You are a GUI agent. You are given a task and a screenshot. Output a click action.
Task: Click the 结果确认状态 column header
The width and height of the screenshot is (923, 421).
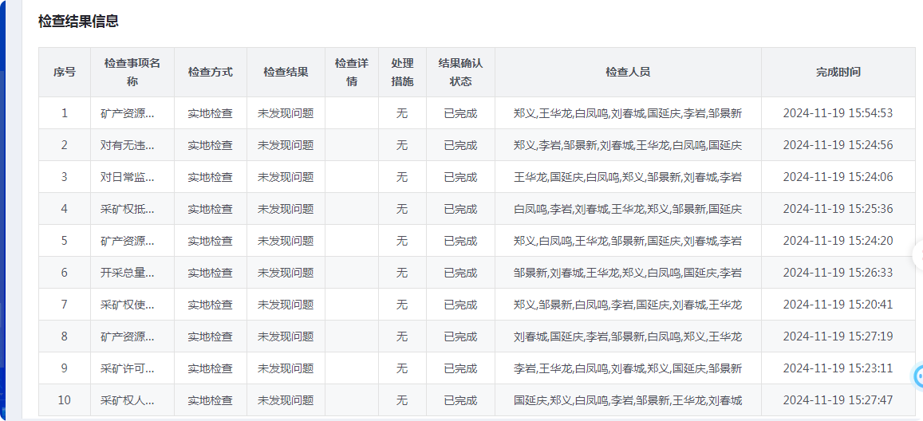(460, 72)
